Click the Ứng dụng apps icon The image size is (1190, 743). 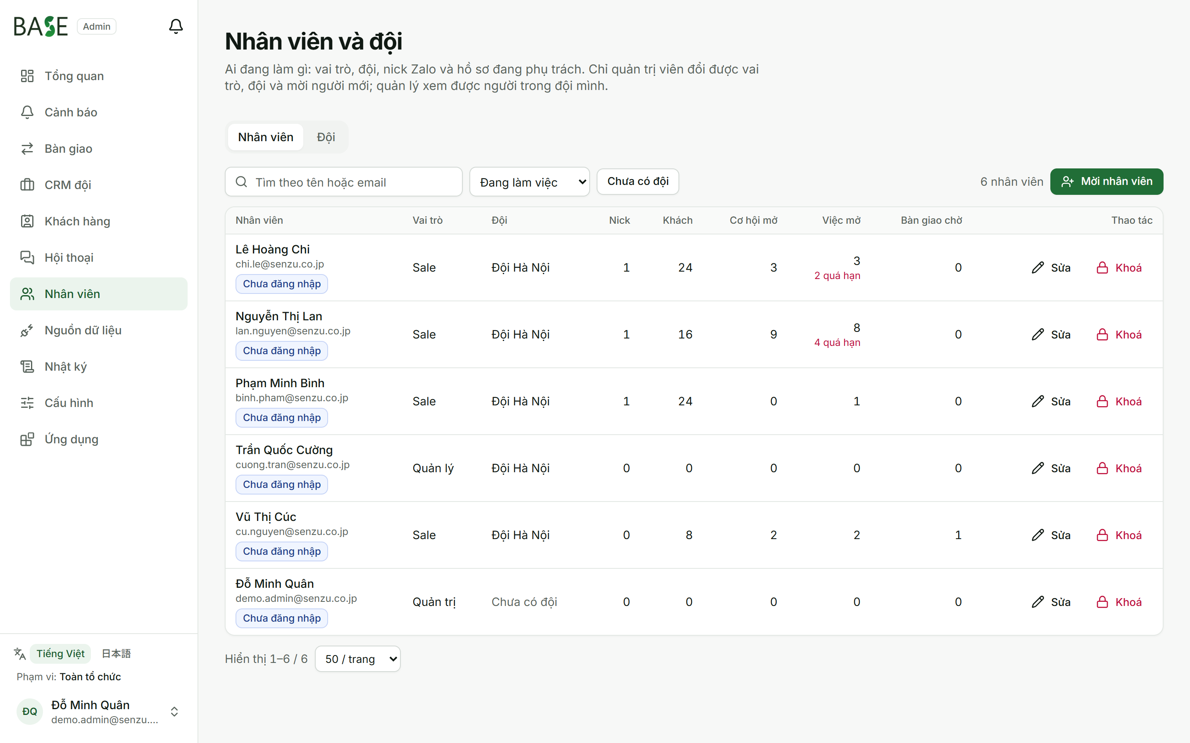(x=27, y=439)
